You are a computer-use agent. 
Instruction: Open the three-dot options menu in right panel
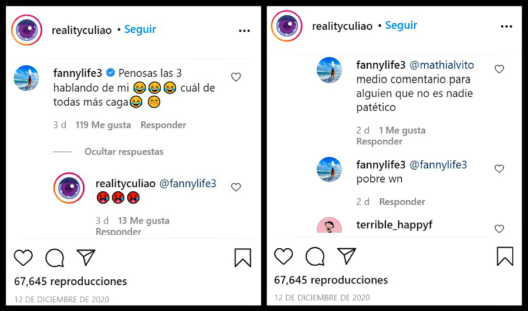click(506, 27)
